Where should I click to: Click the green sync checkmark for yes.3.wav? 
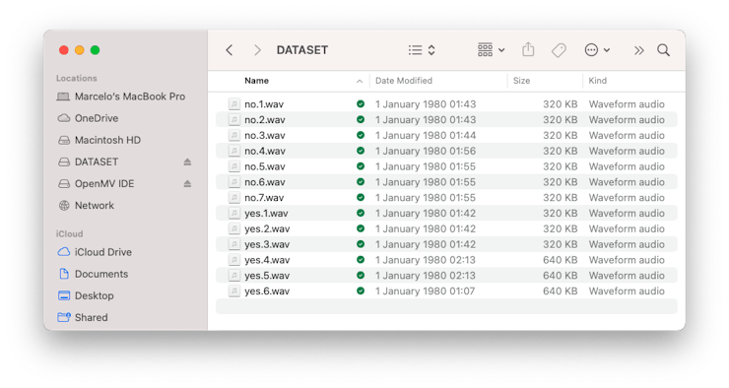[361, 244]
